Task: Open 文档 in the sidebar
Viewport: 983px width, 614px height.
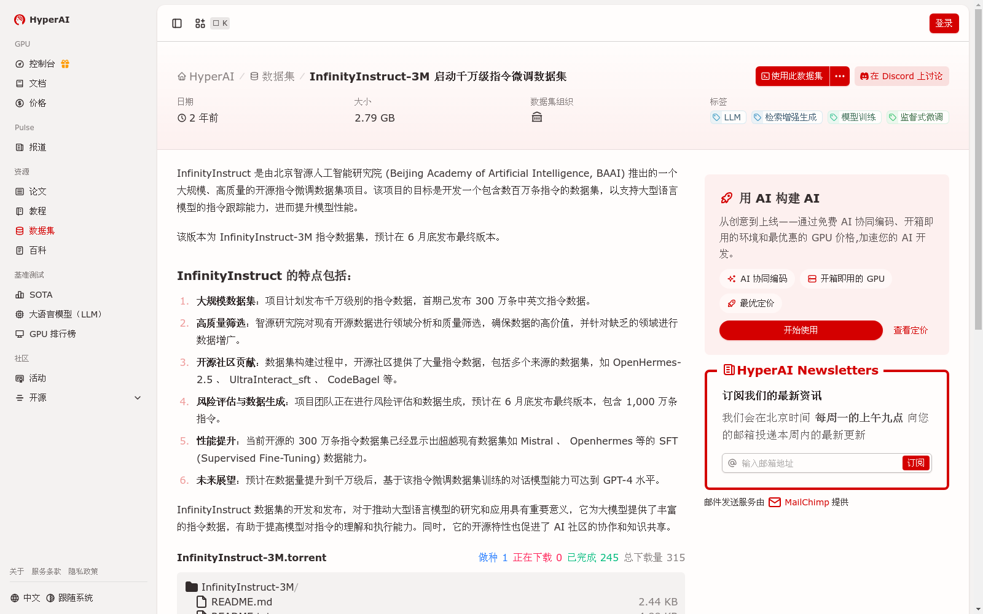Action: (x=37, y=84)
